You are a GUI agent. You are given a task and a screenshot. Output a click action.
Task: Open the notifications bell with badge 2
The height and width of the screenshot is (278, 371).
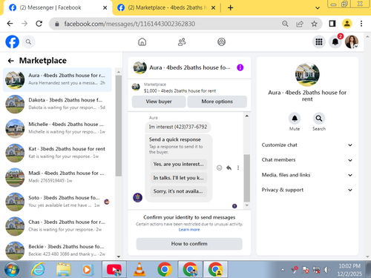coord(335,42)
